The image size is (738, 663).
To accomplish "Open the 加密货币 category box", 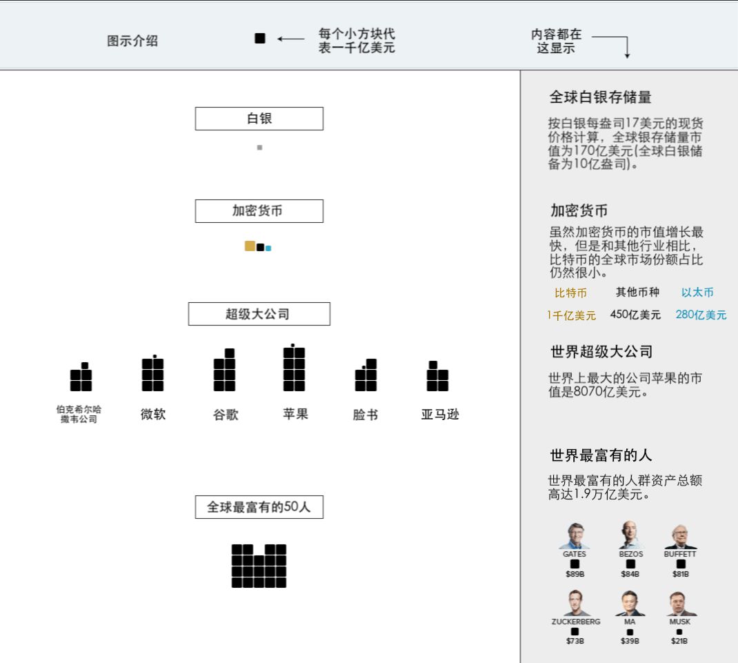I will point(259,211).
